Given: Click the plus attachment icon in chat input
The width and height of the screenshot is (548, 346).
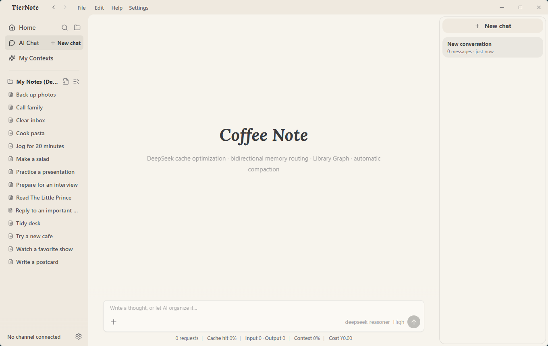Looking at the screenshot, I should coord(114,322).
